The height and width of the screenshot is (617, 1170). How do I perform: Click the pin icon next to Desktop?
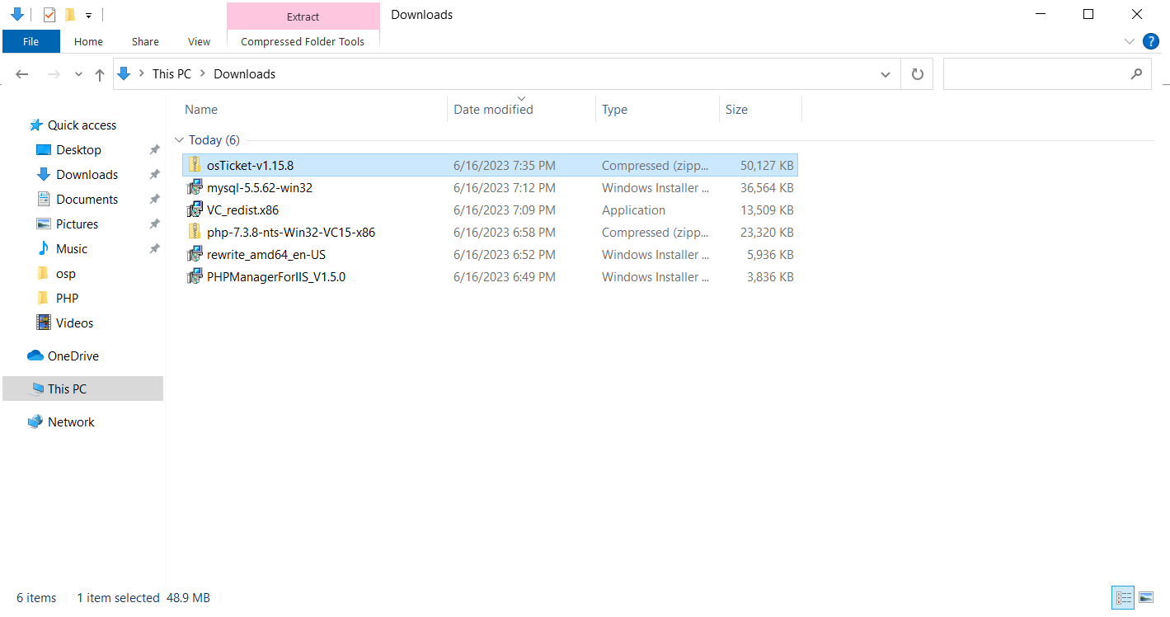pos(154,150)
